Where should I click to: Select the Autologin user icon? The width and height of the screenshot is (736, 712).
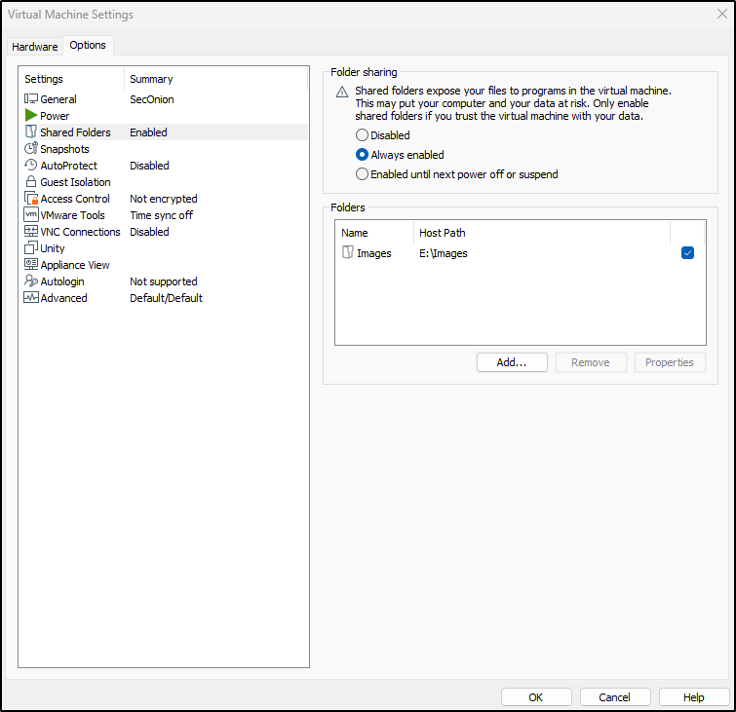click(31, 281)
